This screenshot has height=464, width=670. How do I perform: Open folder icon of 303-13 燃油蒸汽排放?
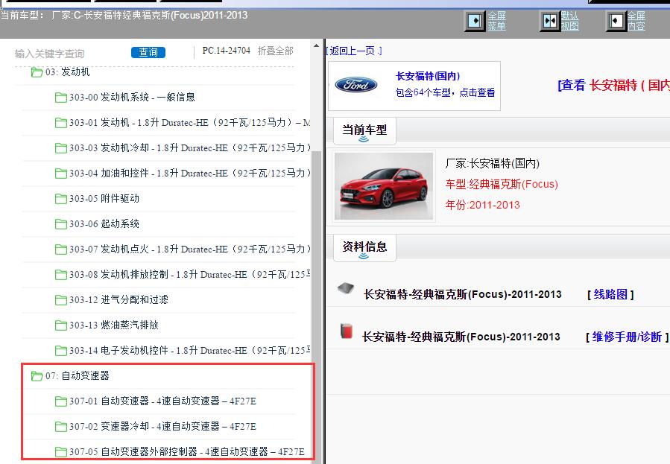(60, 325)
